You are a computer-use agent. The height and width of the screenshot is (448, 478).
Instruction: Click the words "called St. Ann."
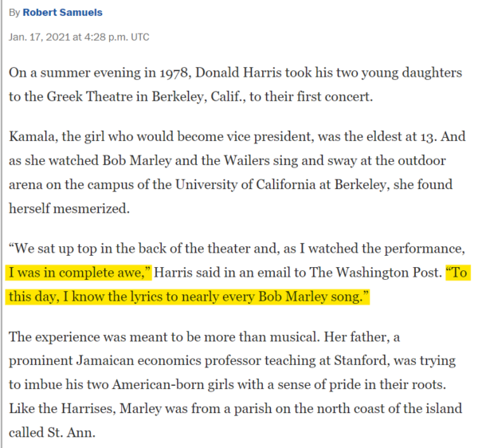tap(52, 432)
